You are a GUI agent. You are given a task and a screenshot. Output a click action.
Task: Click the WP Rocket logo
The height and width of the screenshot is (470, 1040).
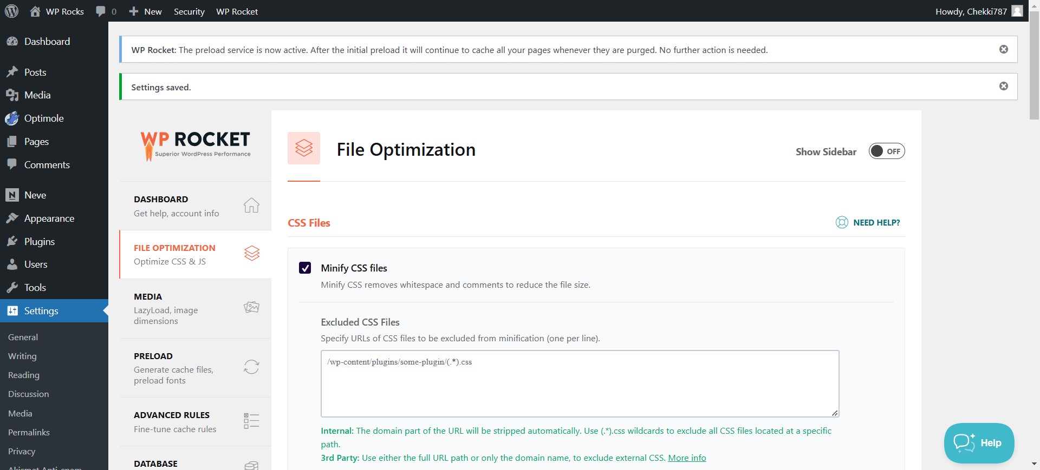196,146
